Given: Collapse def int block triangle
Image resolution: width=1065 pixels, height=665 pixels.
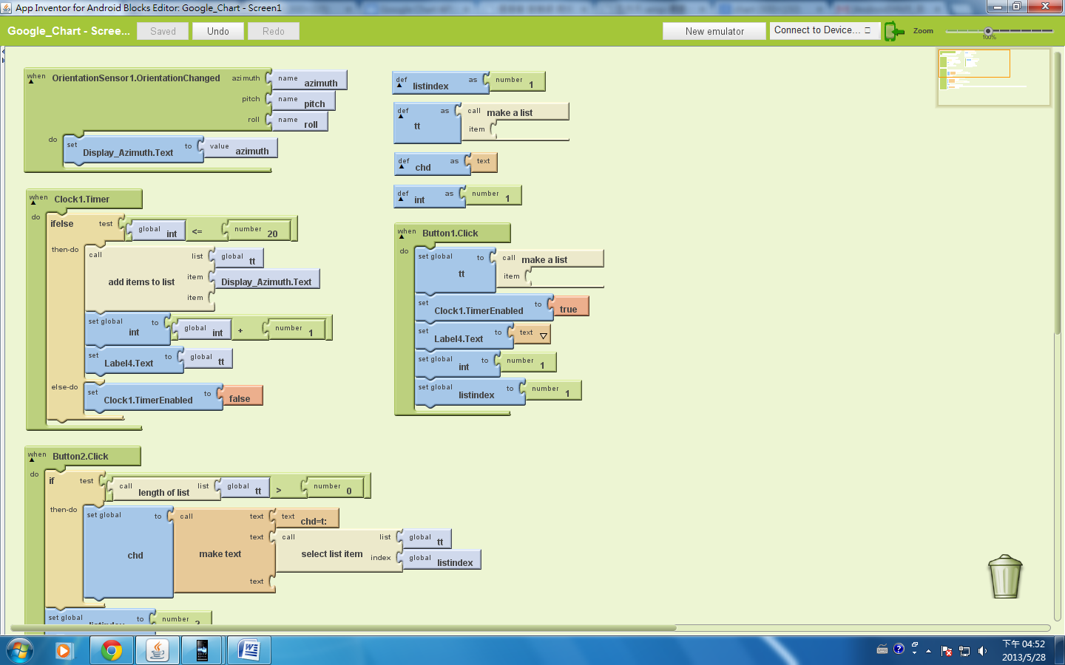Looking at the screenshot, I should point(401,199).
